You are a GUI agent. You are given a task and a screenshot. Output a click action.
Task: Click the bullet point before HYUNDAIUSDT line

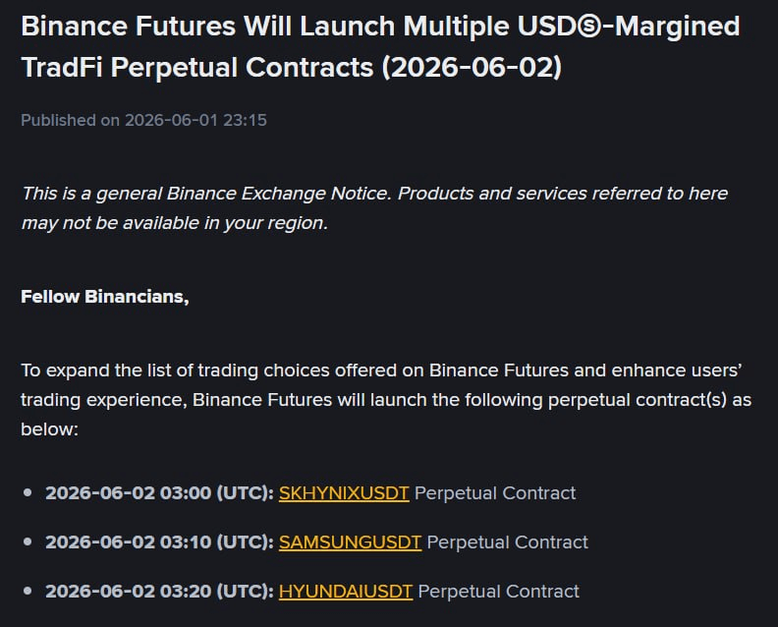coord(28,592)
